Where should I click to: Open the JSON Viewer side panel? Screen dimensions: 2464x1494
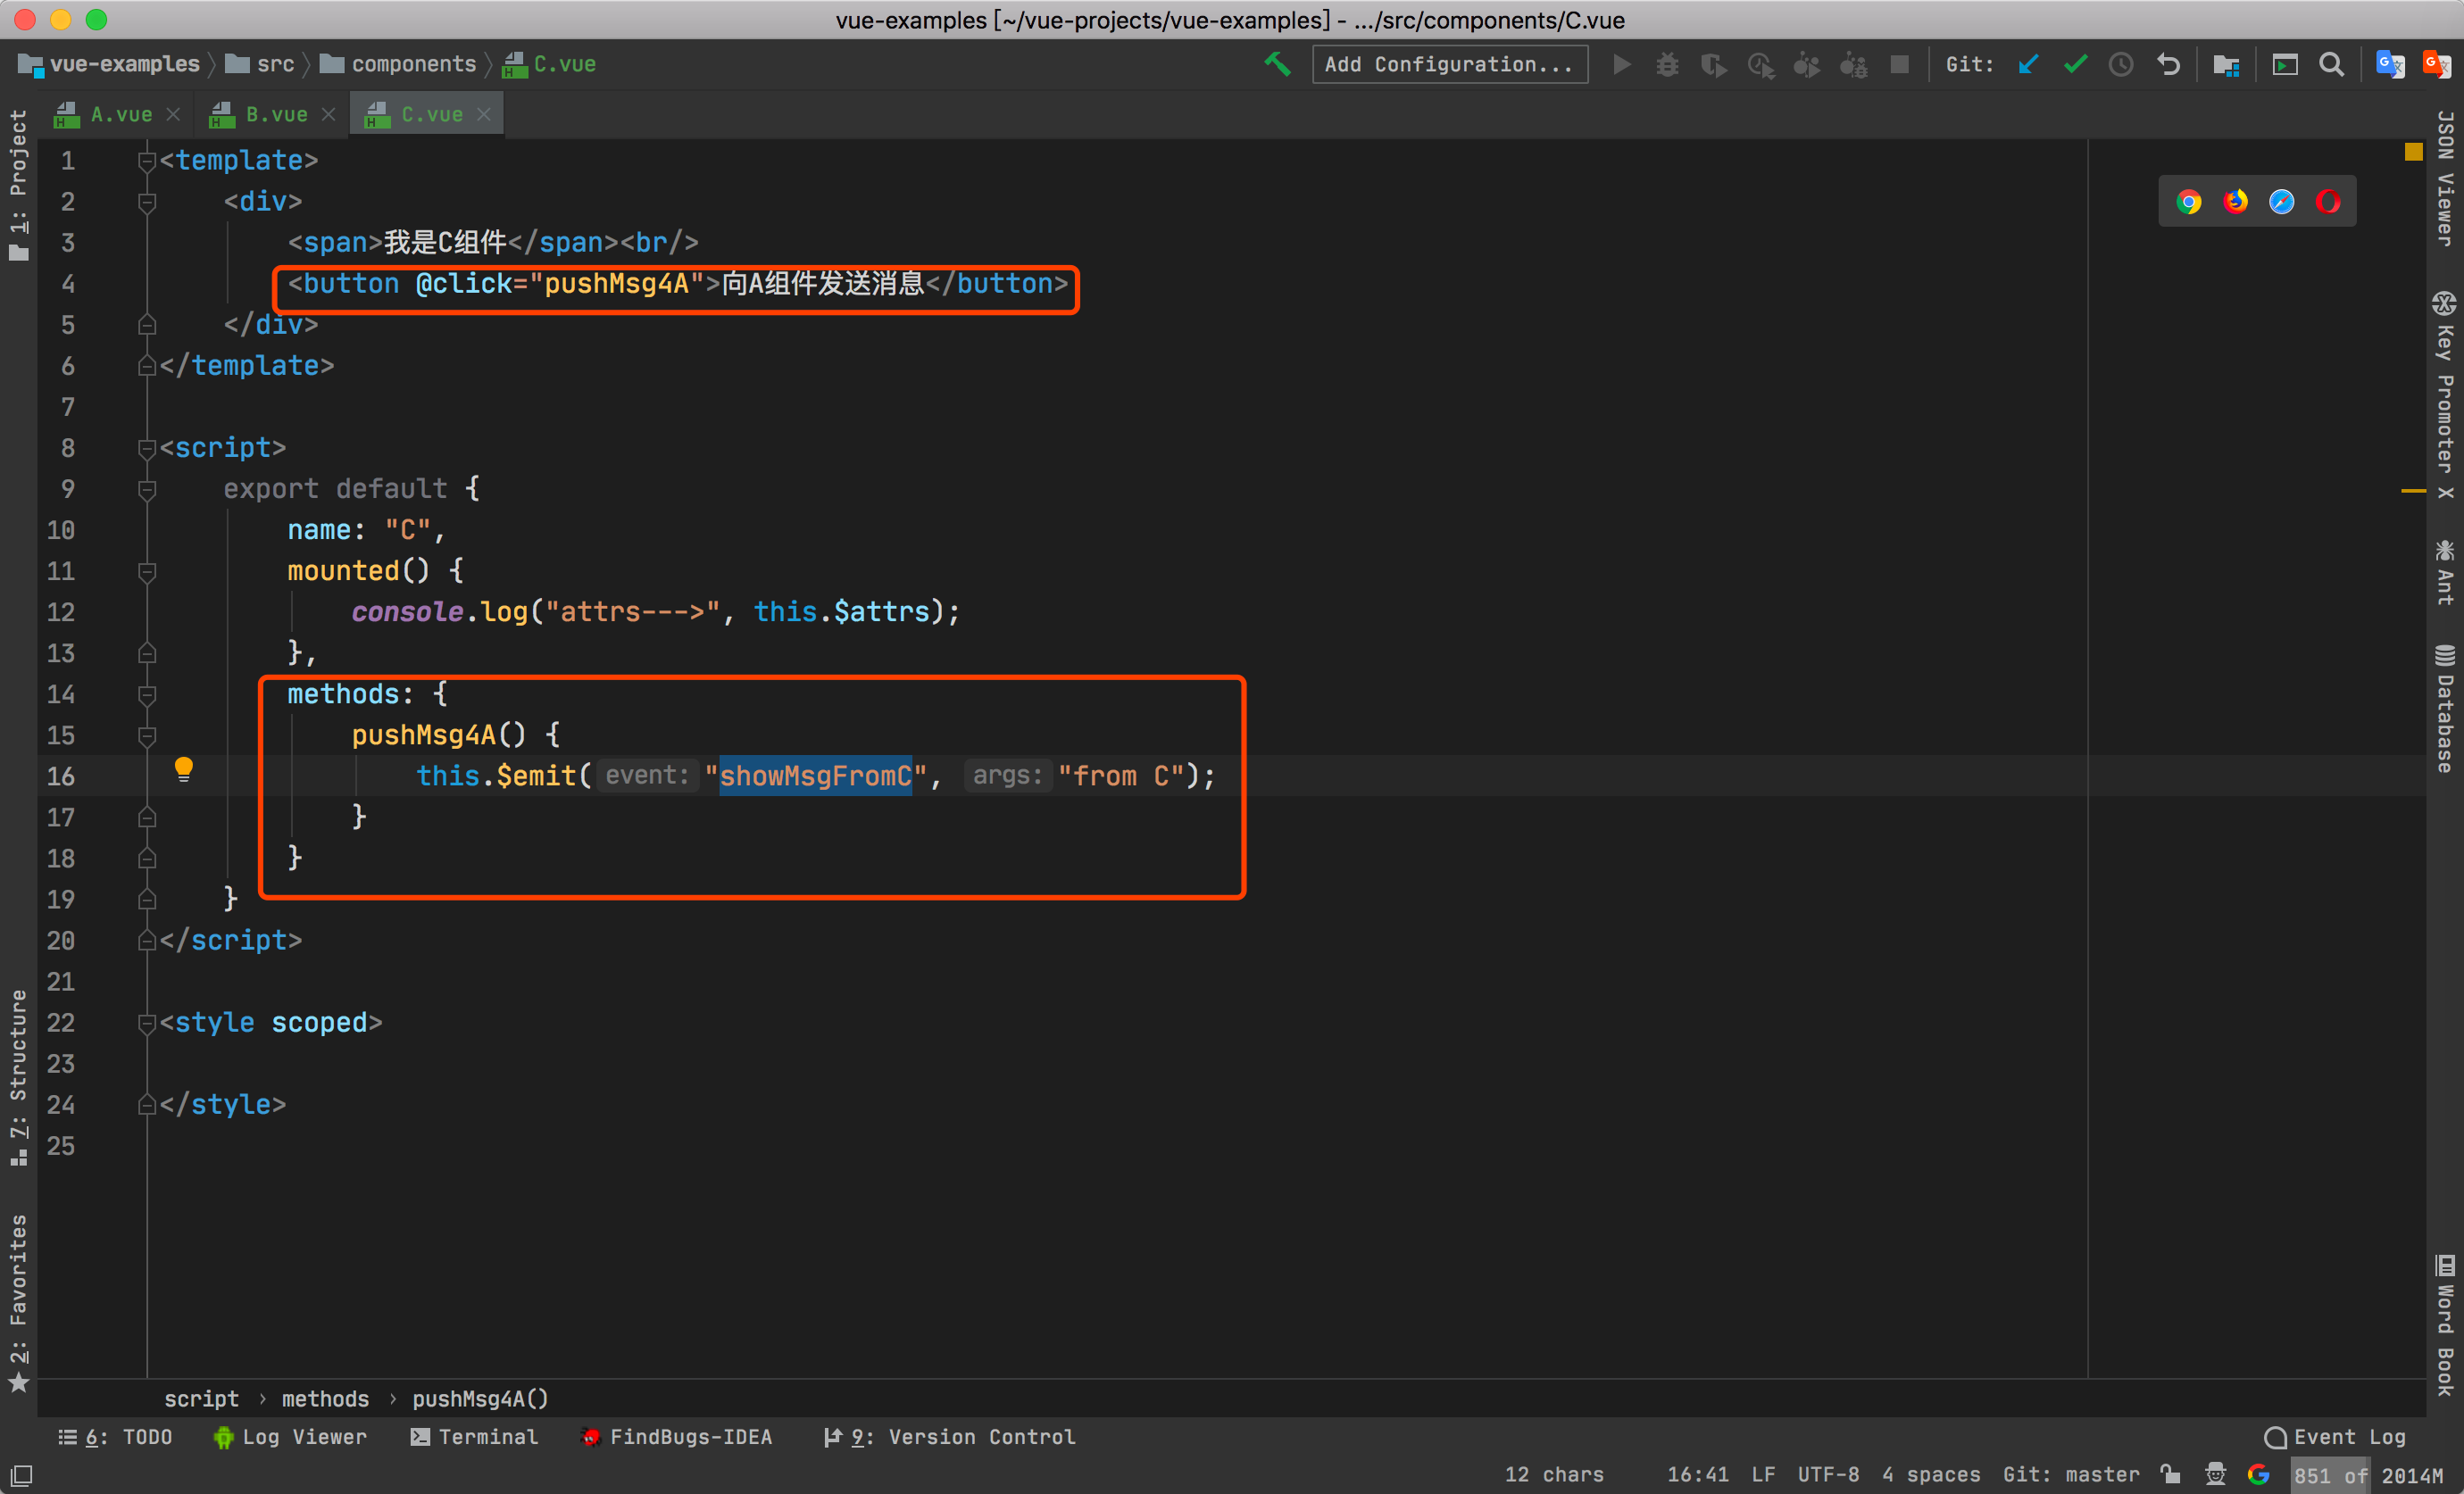[2445, 178]
